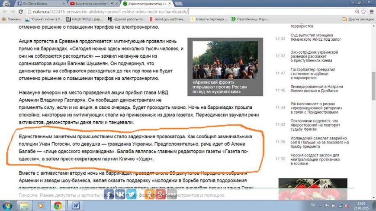Screen dimensions: 376x211
Task: Open the 'Армянский фронт' article thumbnail
Action: [225, 60]
